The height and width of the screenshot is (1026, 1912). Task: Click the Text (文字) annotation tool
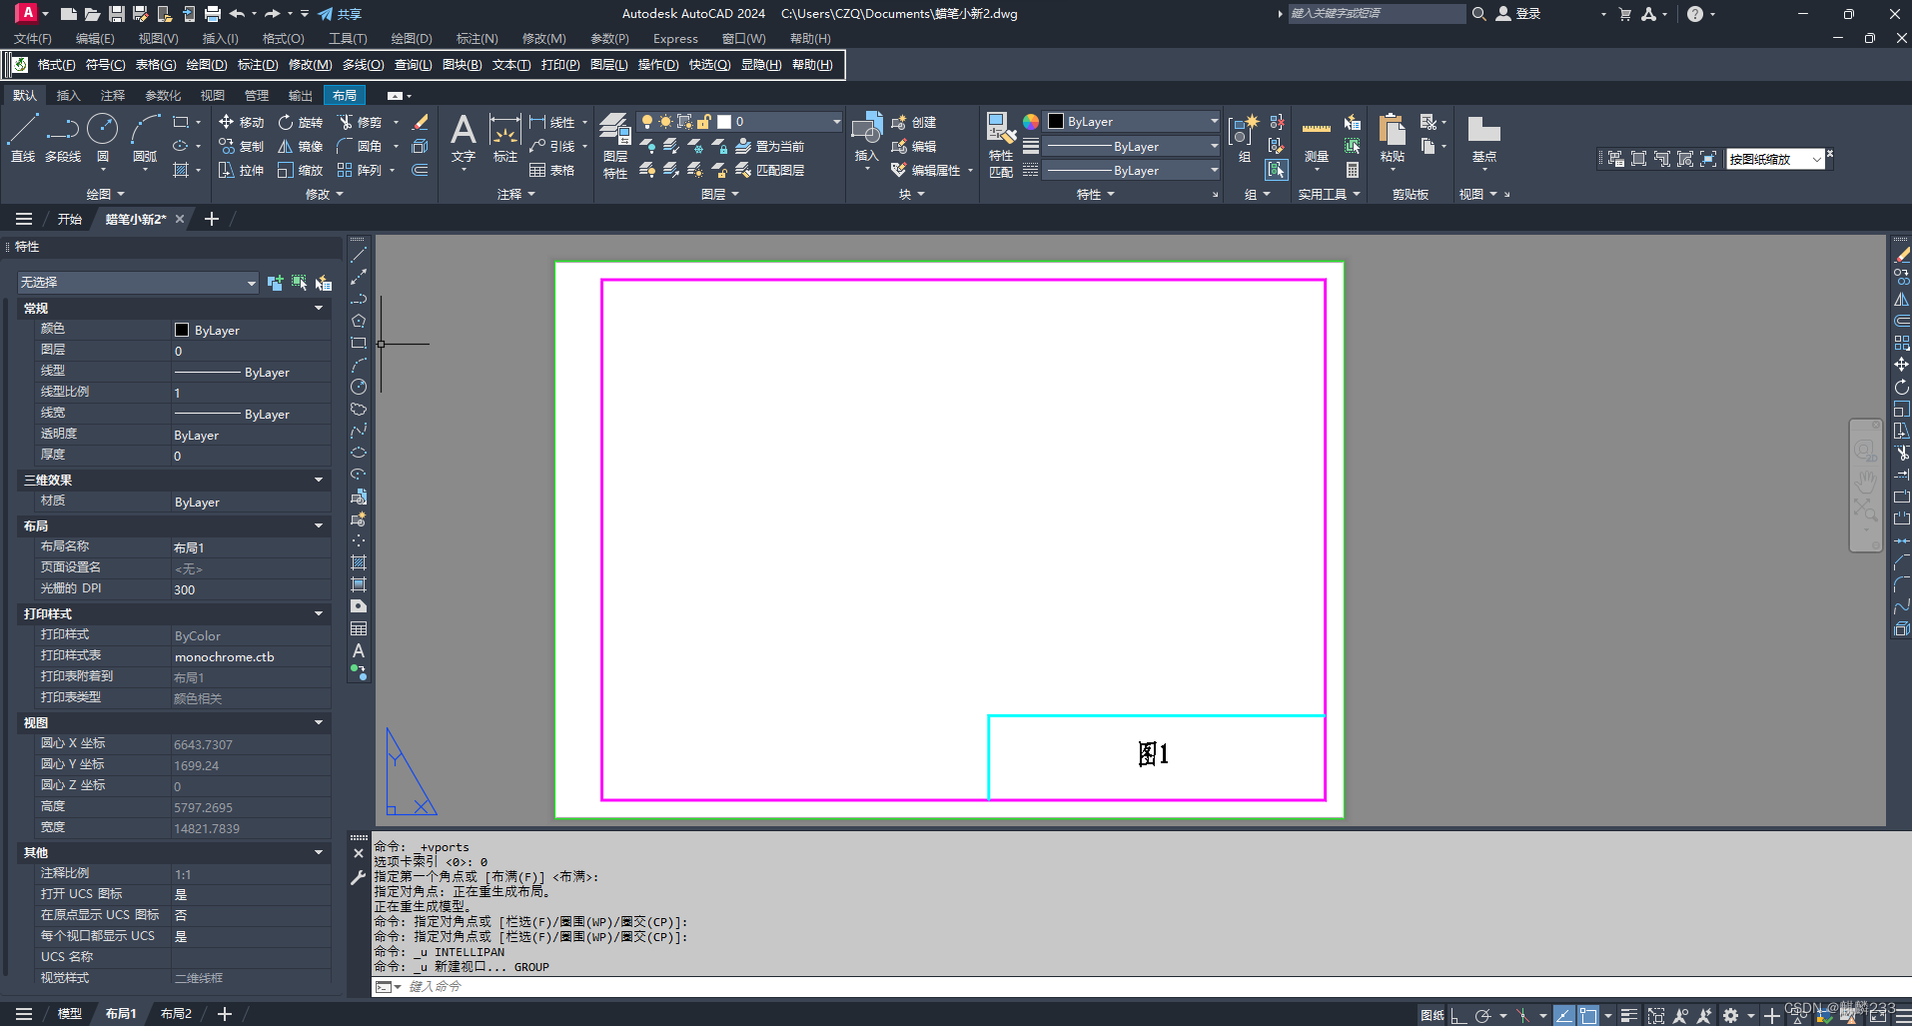pos(463,138)
